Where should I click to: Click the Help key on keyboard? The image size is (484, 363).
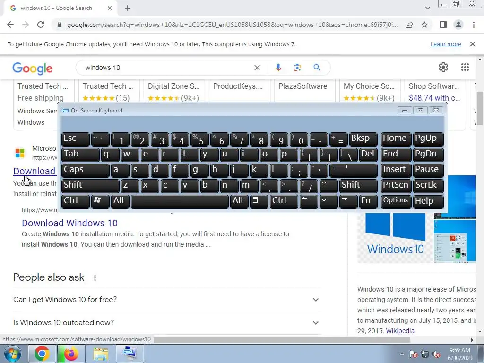click(428, 201)
